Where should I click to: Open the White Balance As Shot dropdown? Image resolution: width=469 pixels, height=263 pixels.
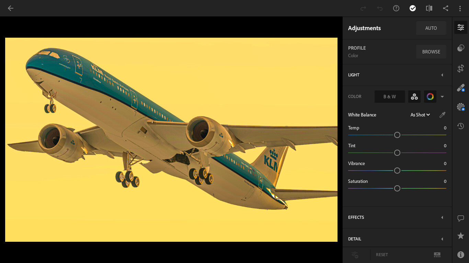pos(420,115)
